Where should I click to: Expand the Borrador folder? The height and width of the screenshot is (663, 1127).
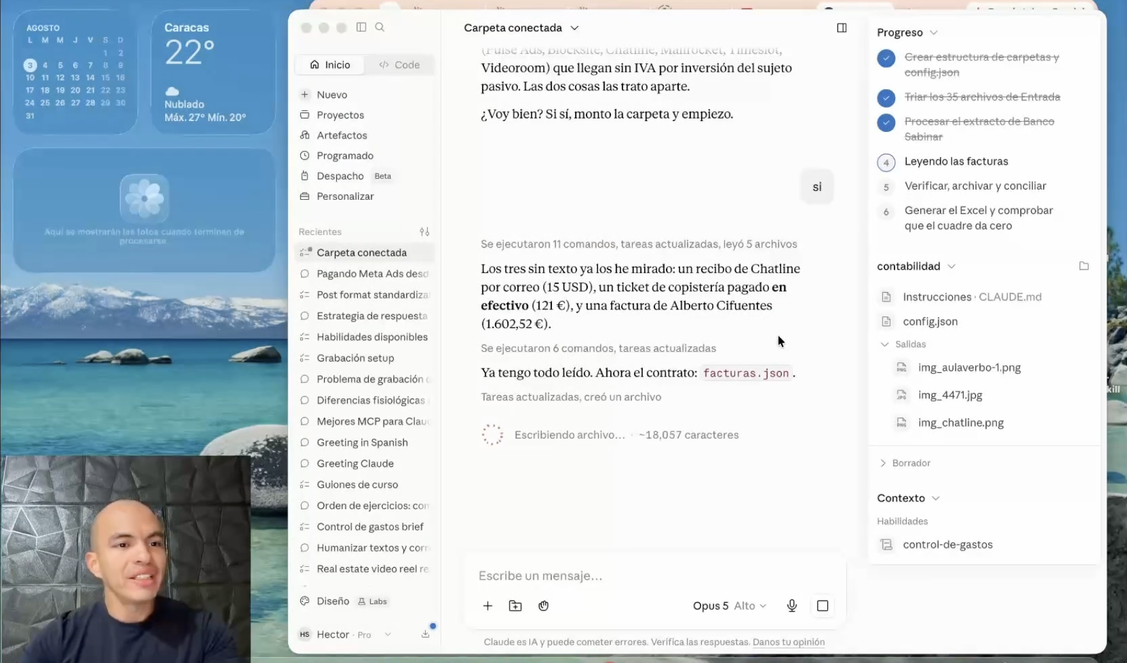(x=883, y=463)
